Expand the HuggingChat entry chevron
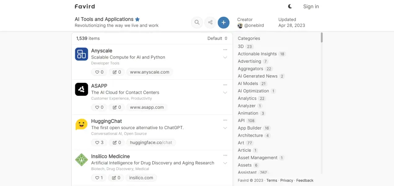394x186 pixels. [225, 128]
